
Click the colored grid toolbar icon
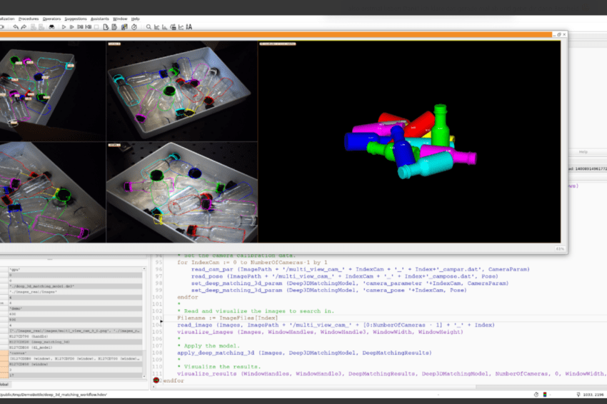point(124,27)
